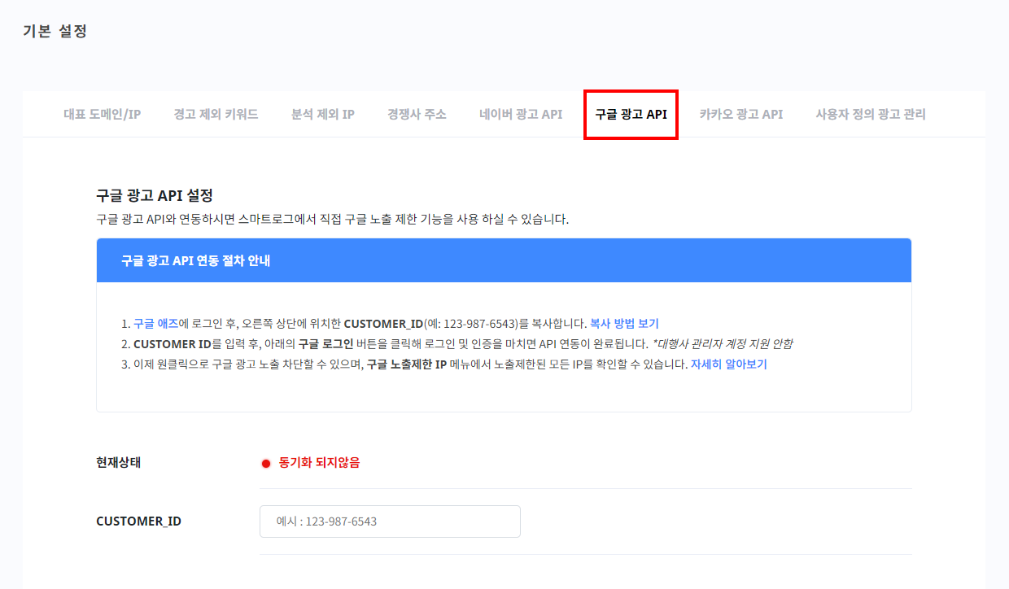Viewport: 1009px width, 589px height.
Task: Select the 분석 제외 IP tab
Action: 322,114
